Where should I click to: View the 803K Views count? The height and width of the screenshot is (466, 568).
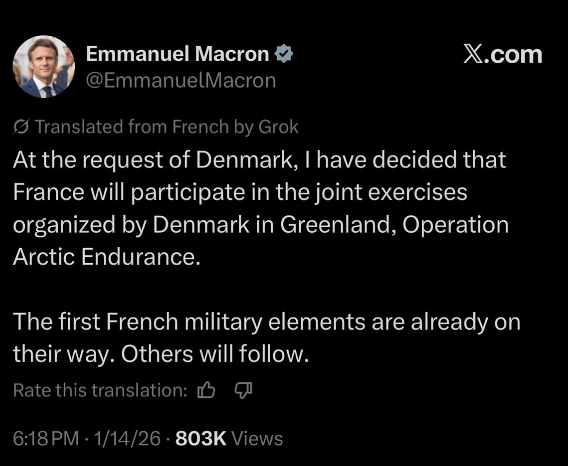click(x=229, y=439)
